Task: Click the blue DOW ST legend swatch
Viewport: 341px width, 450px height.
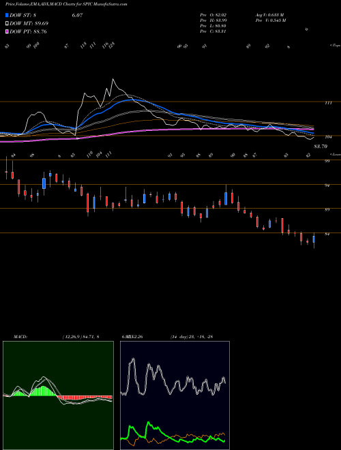Action: point(8,15)
